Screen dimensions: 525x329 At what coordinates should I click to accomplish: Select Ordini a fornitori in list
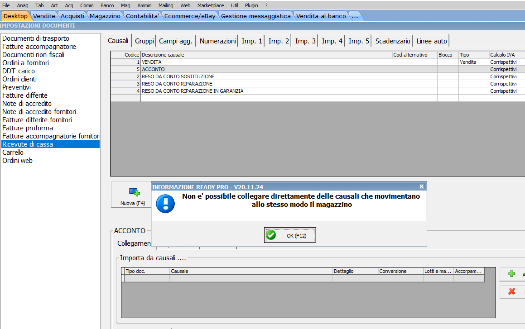point(50,63)
